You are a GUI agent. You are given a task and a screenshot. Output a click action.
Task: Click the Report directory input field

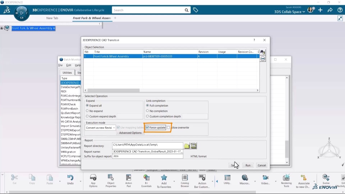click(x=147, y=145)
